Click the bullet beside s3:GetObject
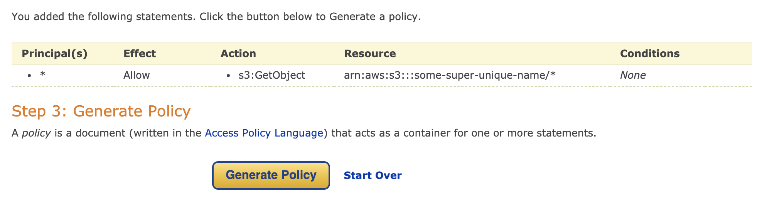This screenshot has height=199, width=762. 228,76
